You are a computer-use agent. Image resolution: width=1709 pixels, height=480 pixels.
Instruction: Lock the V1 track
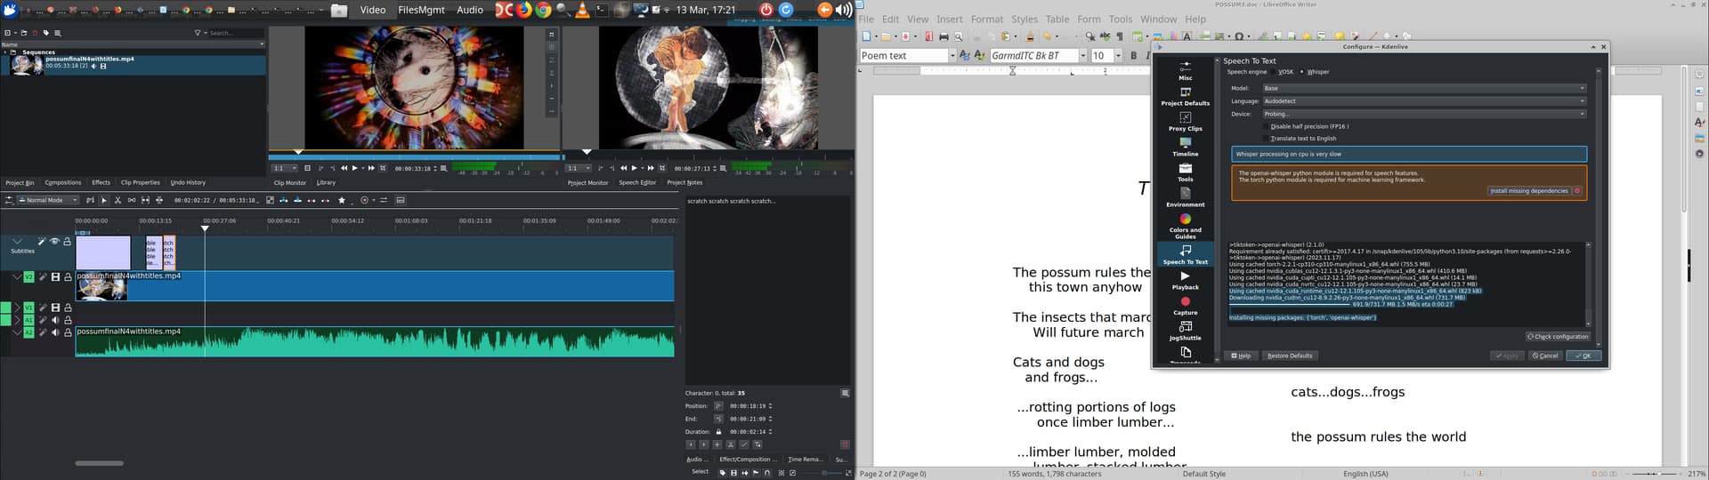pyautogui.click(x=67, y=308)
